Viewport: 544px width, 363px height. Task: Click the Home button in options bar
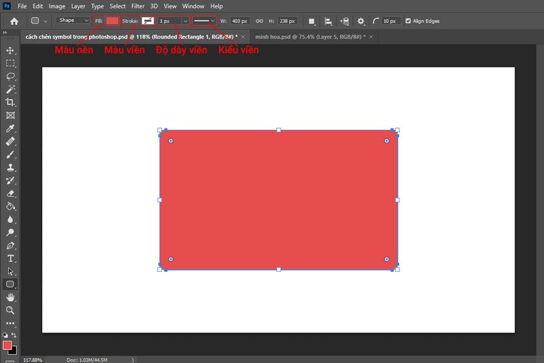pos(14,21)
